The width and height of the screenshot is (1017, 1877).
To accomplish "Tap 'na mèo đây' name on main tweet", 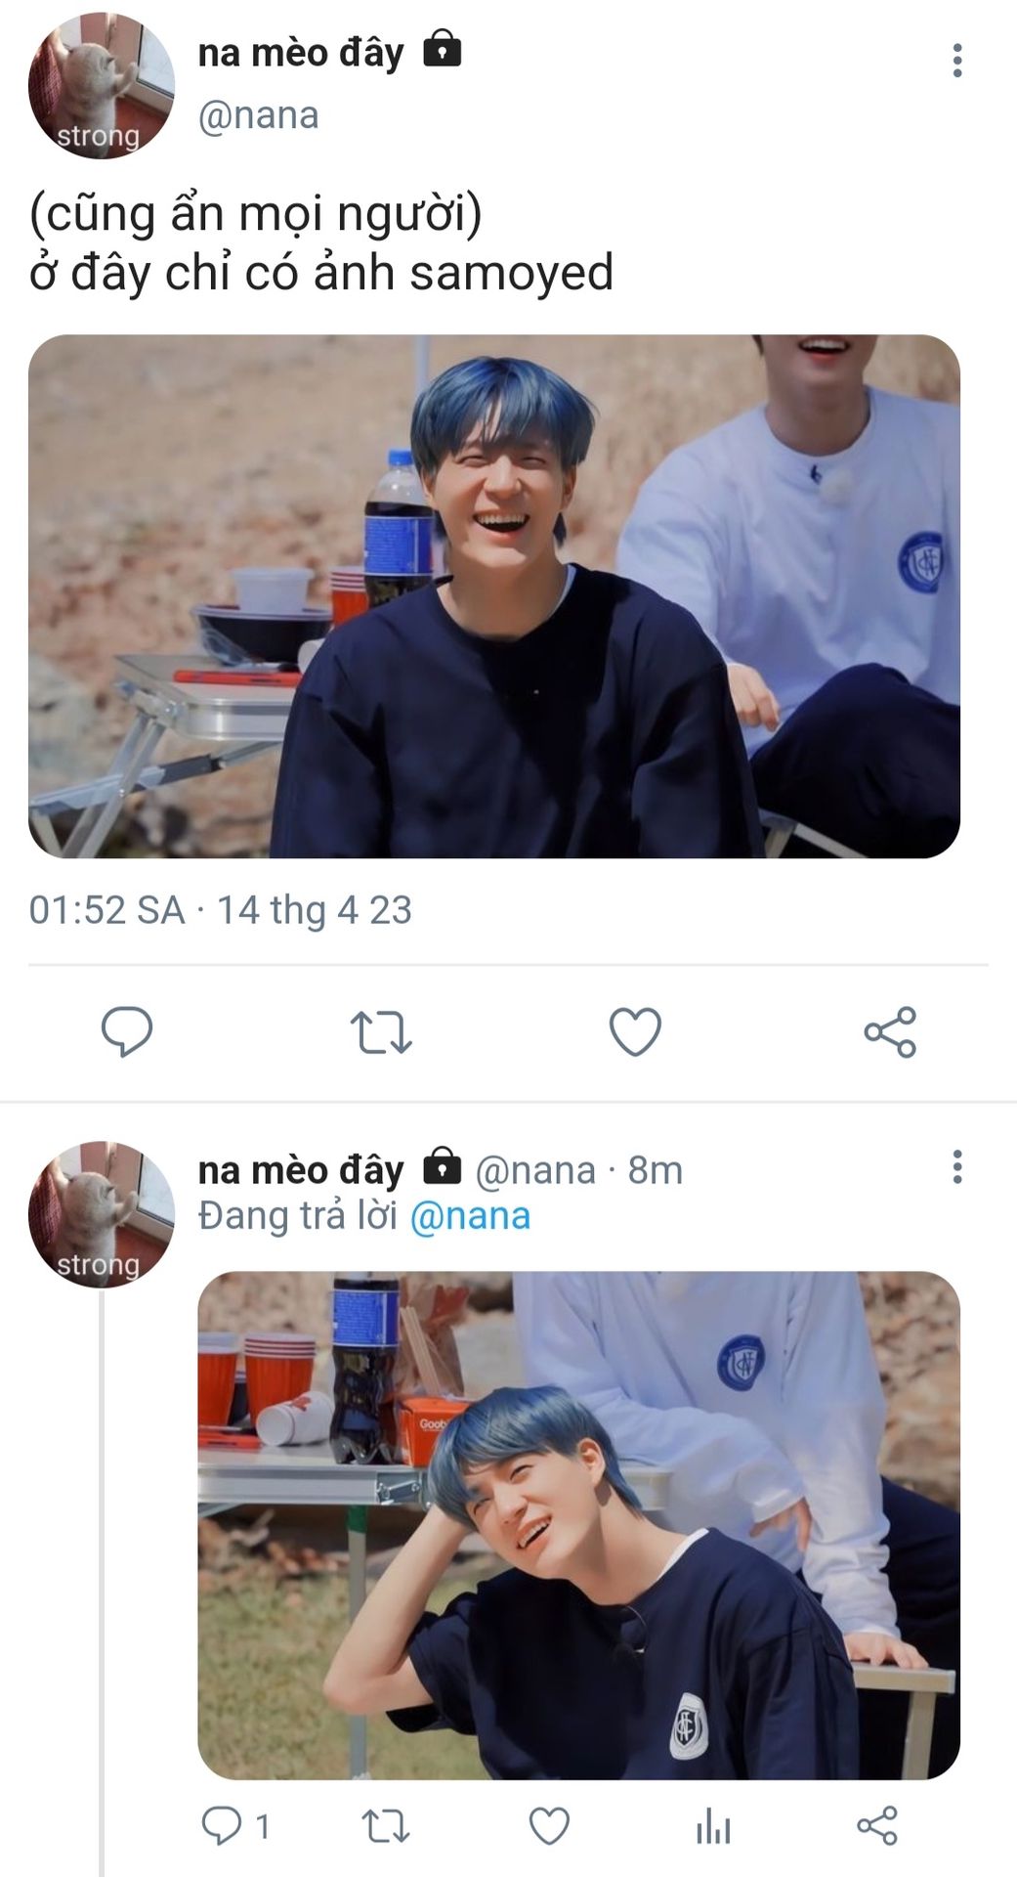I will (x=301, y=53).
